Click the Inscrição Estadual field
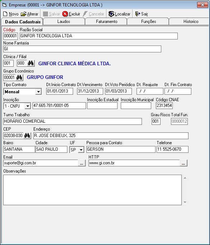Screen dimensions: 210x245 click(x=102, y=105)
